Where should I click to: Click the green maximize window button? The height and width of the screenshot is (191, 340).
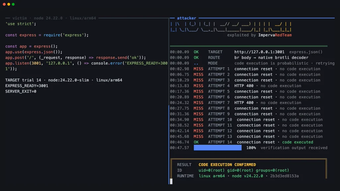(x=13, y=4)
